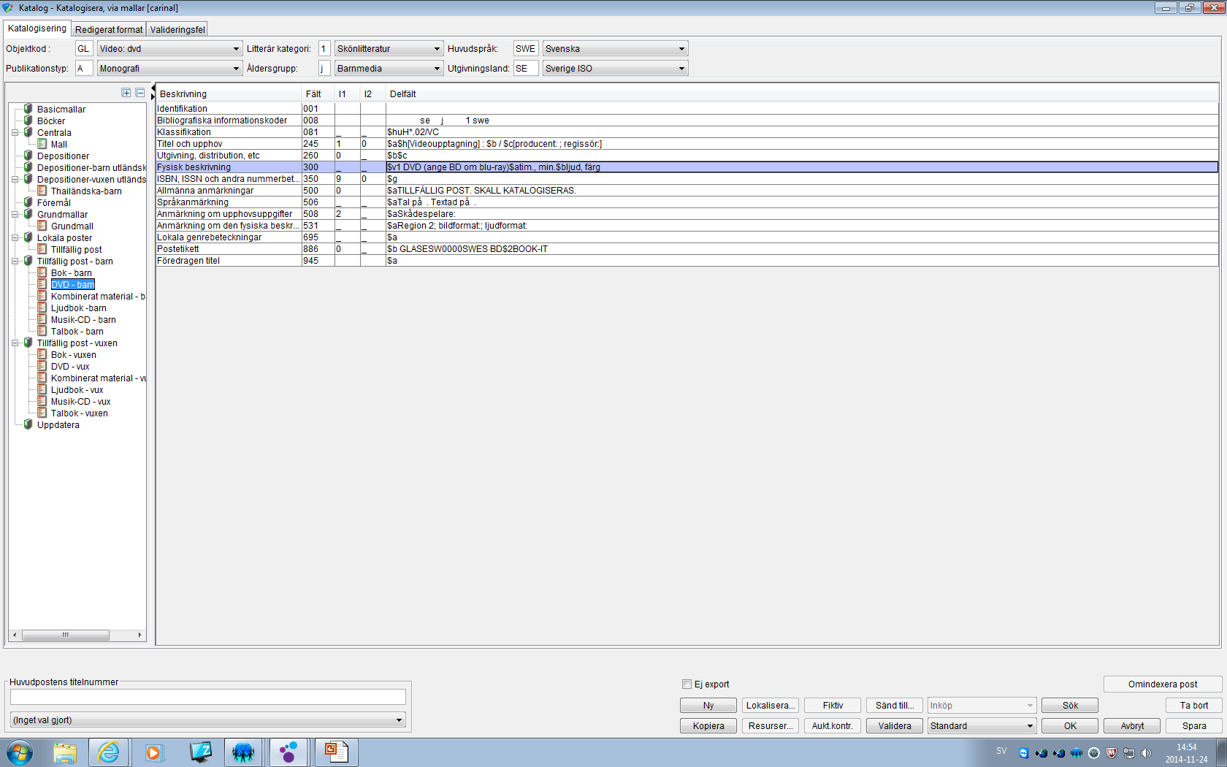
Task: Click the Avbryt button
Action: click(x=1132, y=726)
